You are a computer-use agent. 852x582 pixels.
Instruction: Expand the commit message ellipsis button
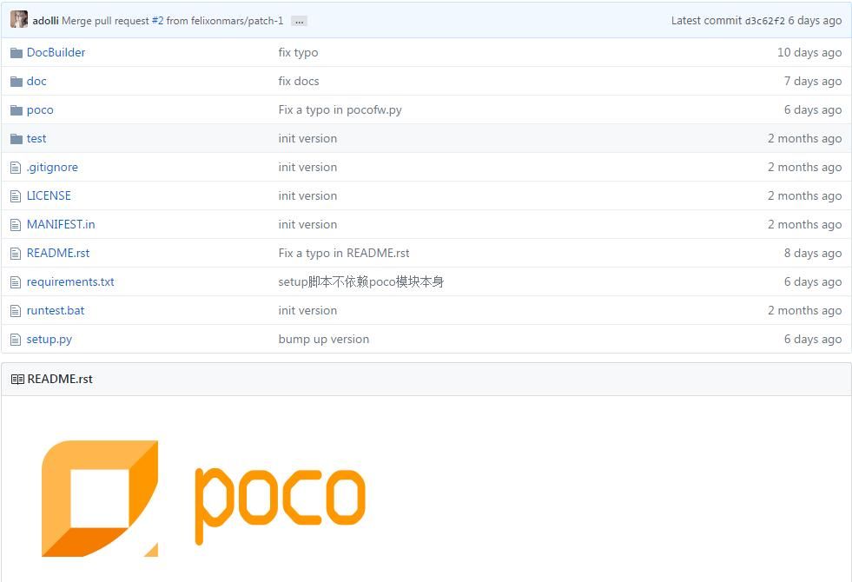(x=299, y=21)
